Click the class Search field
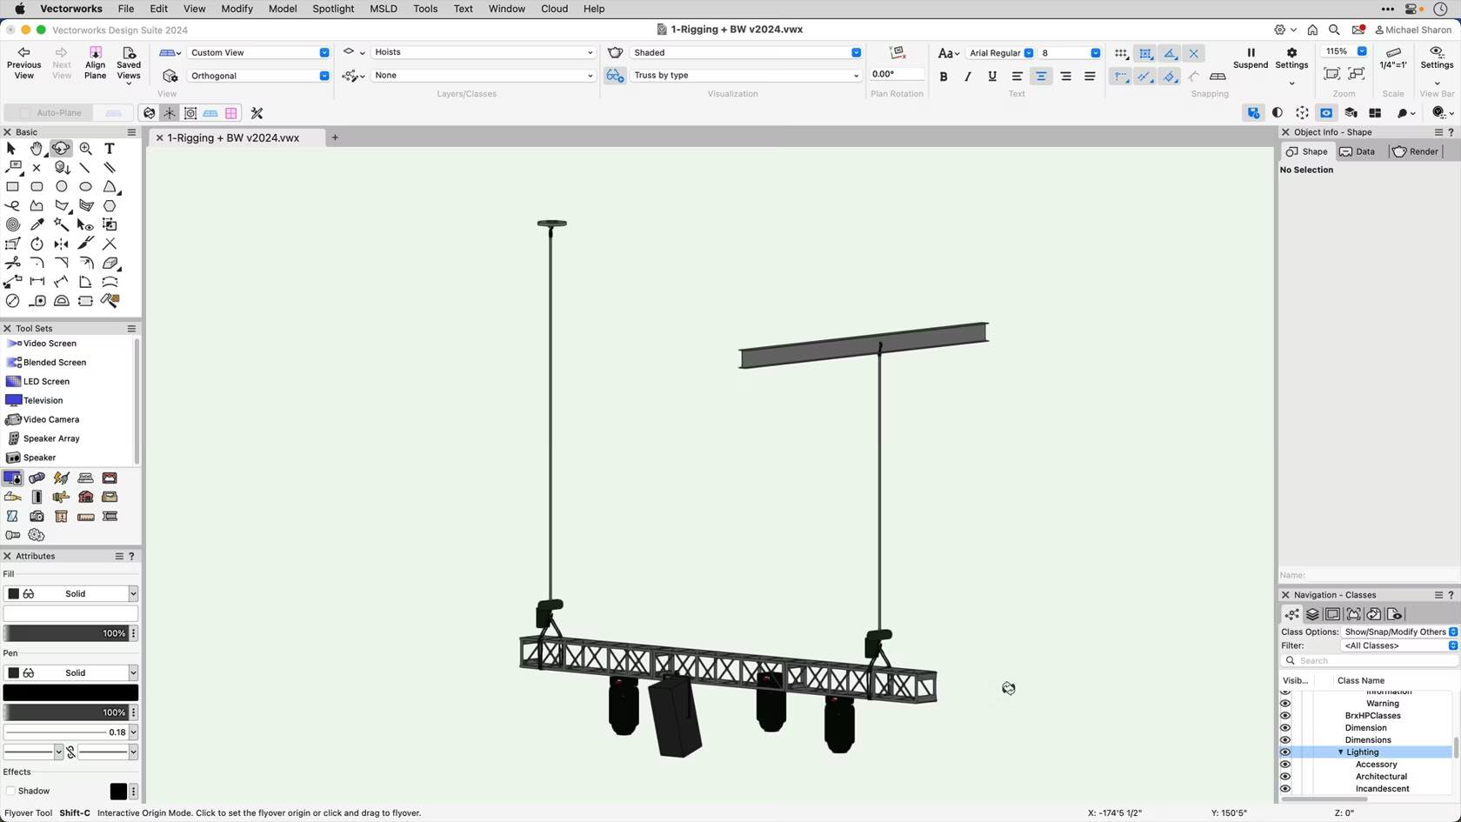Viewport: 1461px width, 822px height. point(1357,660)
